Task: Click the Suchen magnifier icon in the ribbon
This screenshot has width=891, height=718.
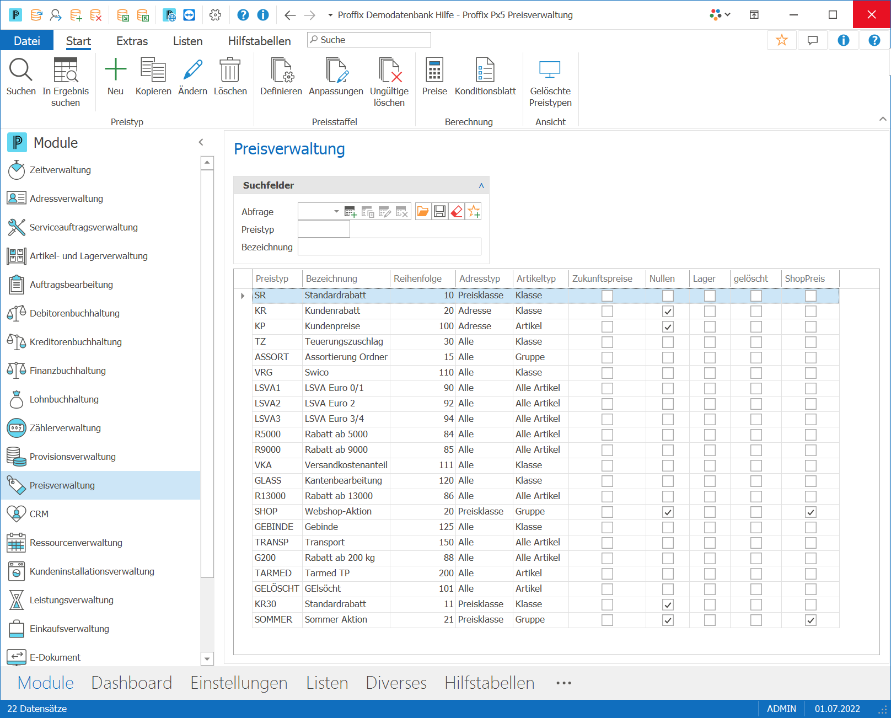Action: pyautogui.click(x=21, y=70)
